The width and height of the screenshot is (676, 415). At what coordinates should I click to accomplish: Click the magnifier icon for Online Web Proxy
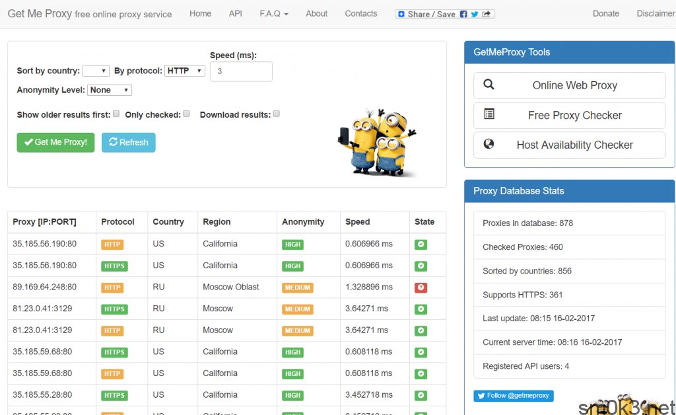[x=489, y=84]
